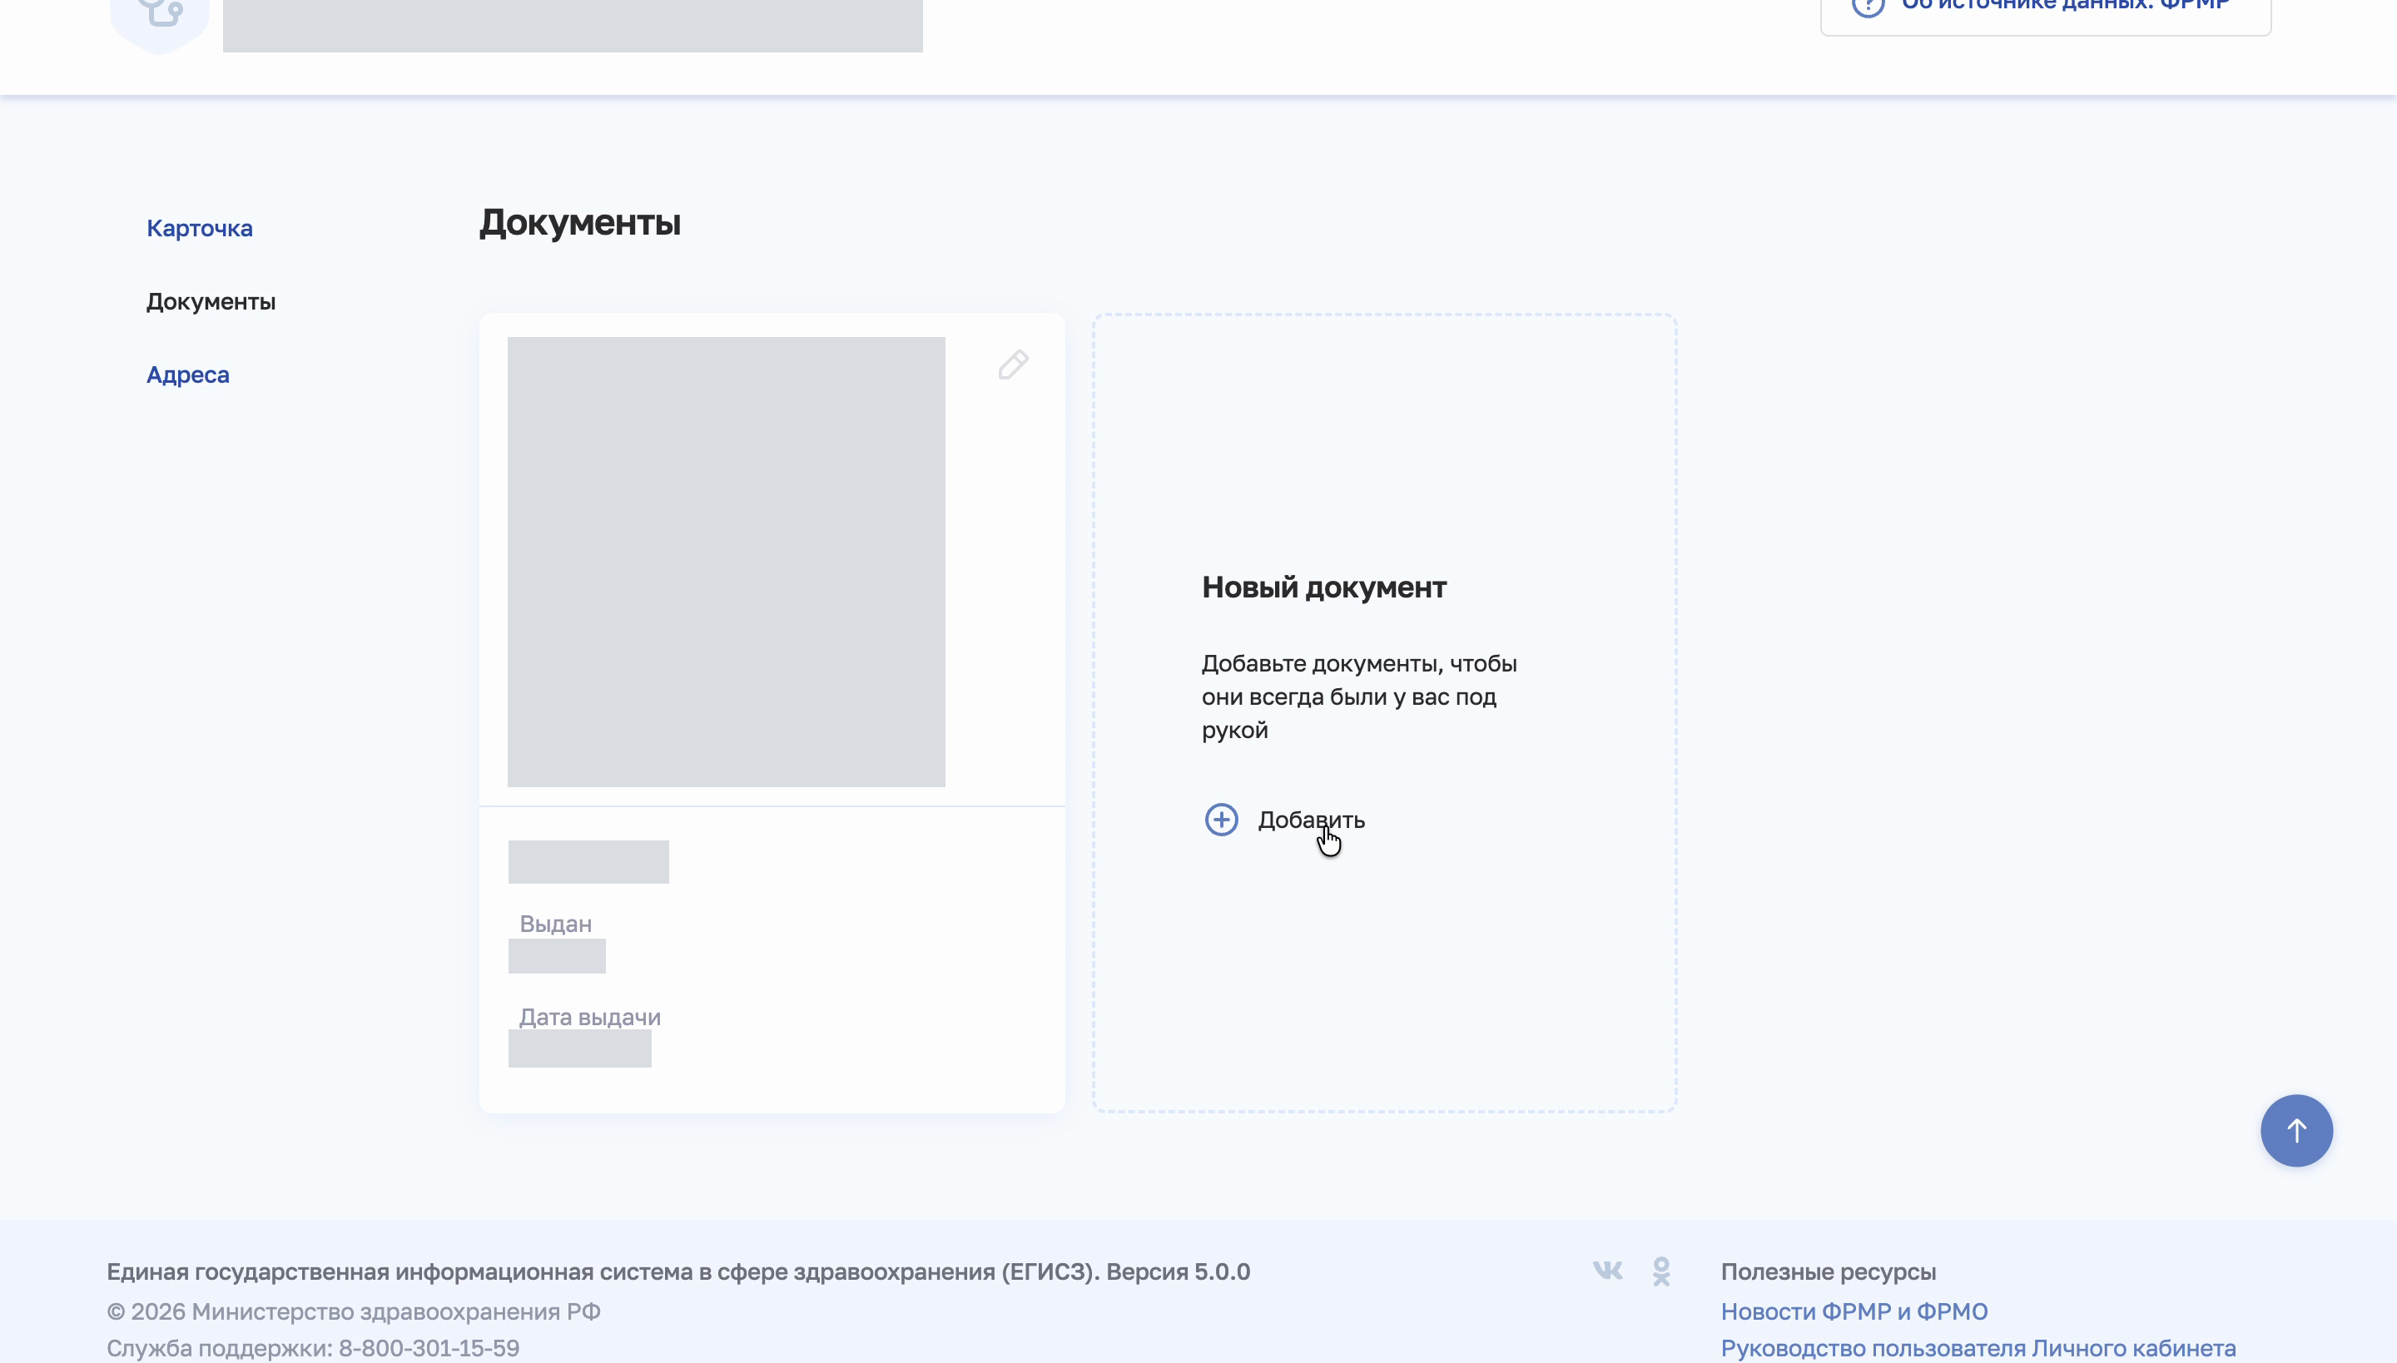The height and width of the screenshot is (1363, 2397).
Task: Click the Добавьте документы description text
Action: (1358, 696)
